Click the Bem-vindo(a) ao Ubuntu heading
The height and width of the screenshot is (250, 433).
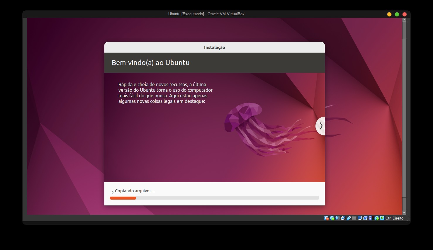click(150, 63)
